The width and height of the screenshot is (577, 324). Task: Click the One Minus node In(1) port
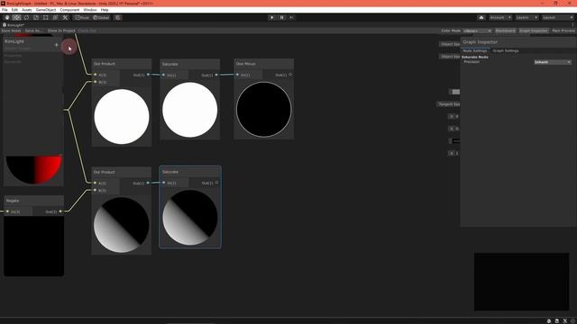237,75
